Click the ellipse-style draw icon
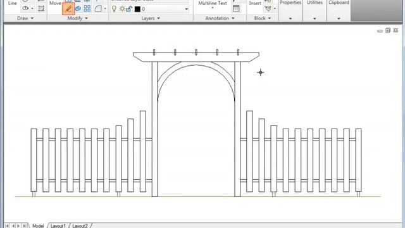This screenshot has height=228, width=405. (x=25, y=8)
